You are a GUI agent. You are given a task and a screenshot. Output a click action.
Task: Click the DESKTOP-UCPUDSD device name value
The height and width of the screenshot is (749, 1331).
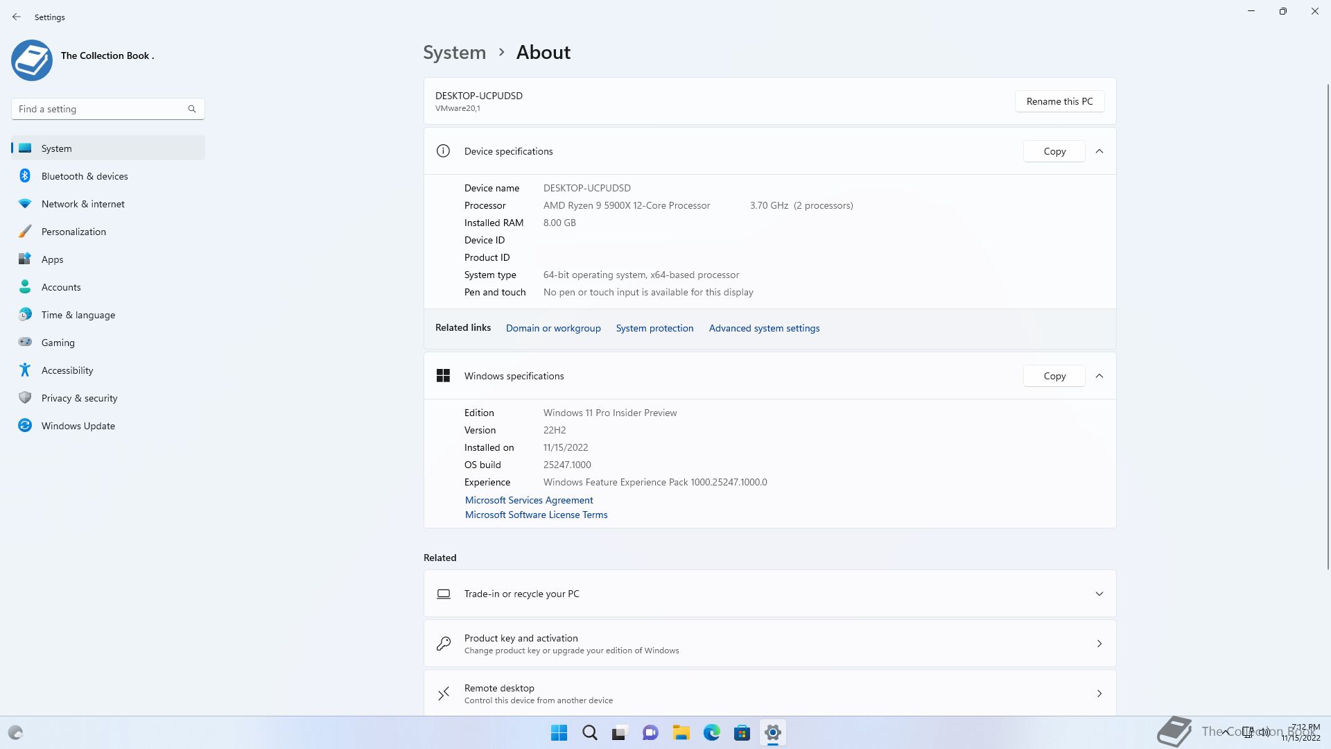(x=587, y=188)
